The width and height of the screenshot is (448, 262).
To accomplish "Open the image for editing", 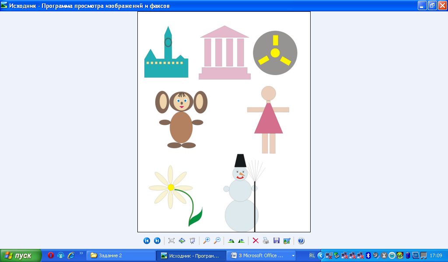I will 287,241.
